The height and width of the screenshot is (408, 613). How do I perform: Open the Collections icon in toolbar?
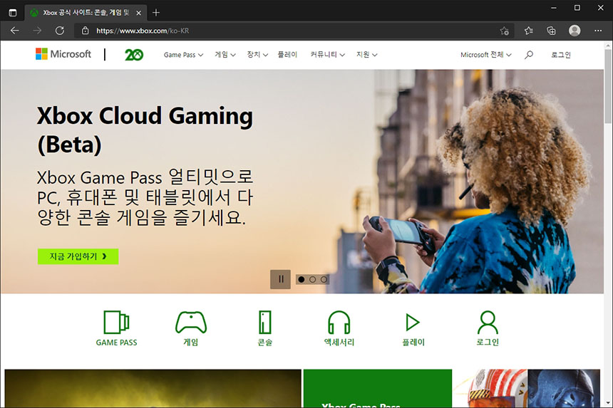(x=551, y=31)
